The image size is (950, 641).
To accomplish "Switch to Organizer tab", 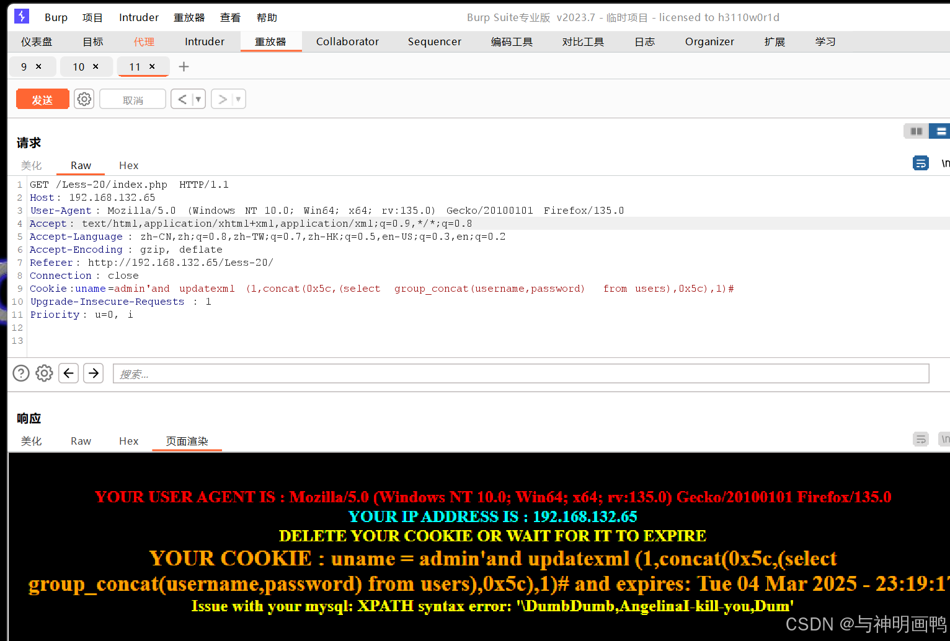I will [709, 41].
